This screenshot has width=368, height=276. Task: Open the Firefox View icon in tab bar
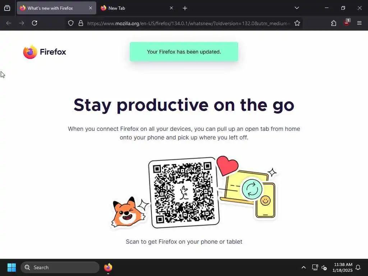[7, 8]
